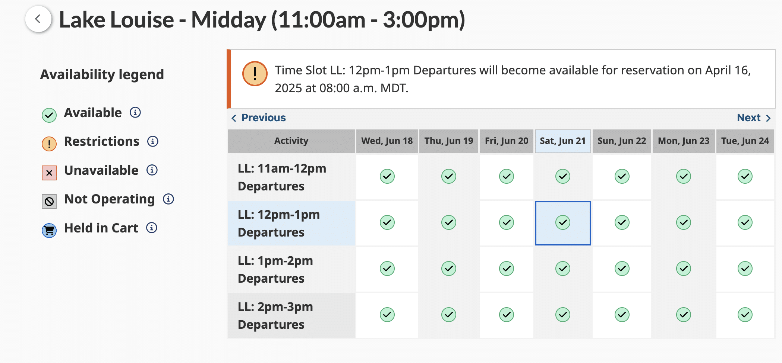Select 1pm-2pm availability for Thu, Jun 19
This screenshot has width=782, height=363.
tap(449, 269)
